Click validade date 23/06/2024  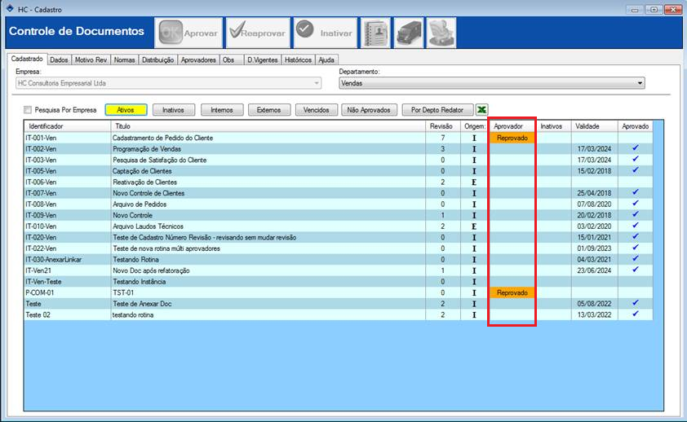[x=594, y=270]
